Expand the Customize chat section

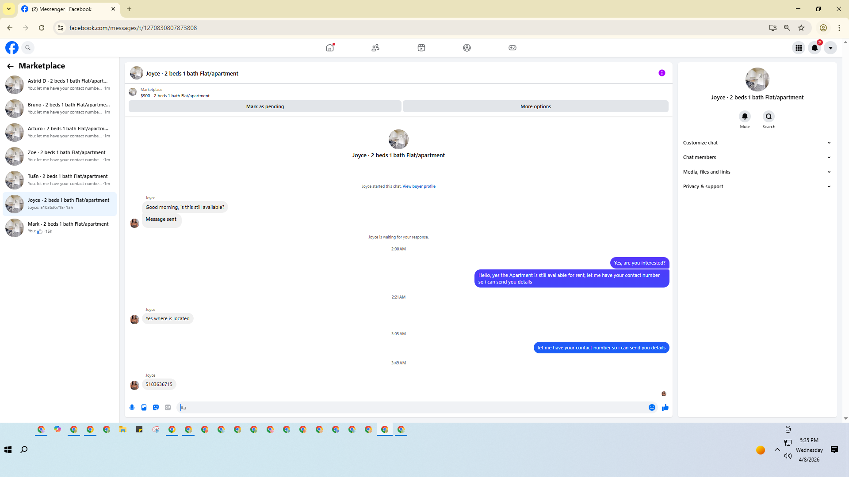(x=757, y=143)
